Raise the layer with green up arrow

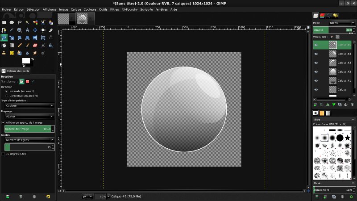[x=328, y=105]
